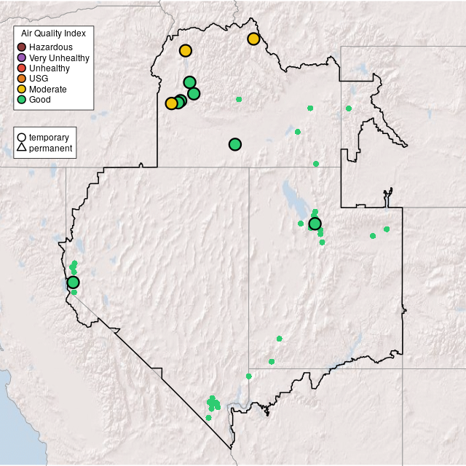This screenshot has height=466, width=466.
Task: Select the Unhealthy red legend swatch
Action: 22,68
